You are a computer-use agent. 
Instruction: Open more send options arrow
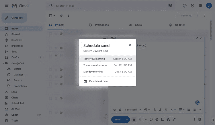click(x=127, y=120)
